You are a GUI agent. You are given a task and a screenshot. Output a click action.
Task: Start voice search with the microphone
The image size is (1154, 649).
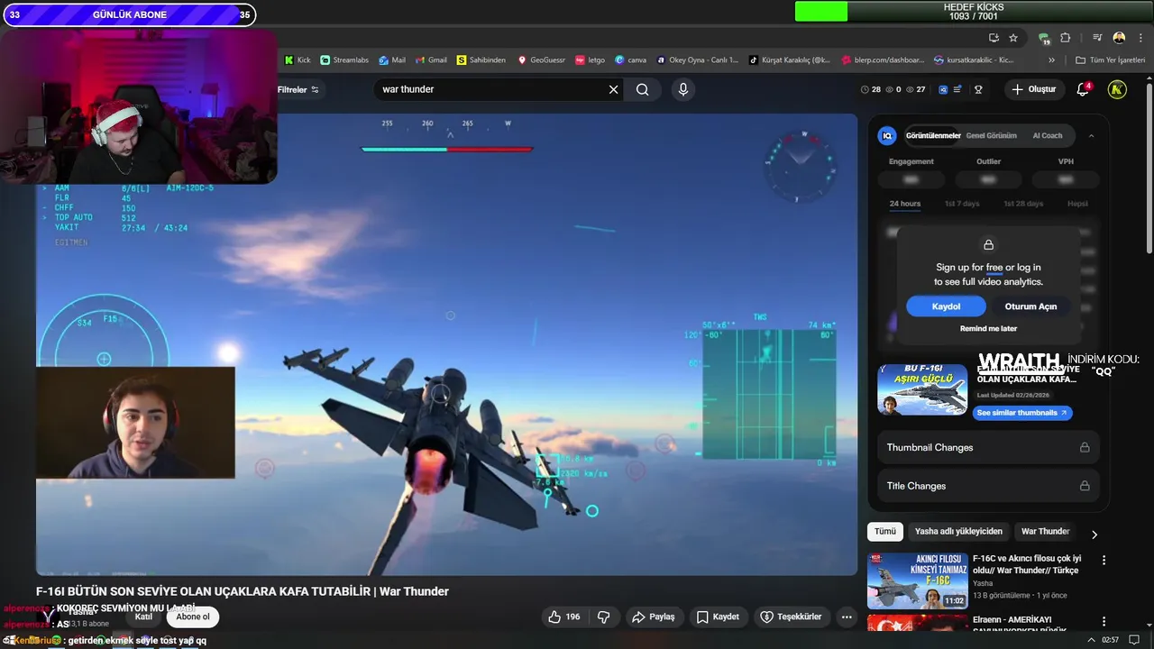682,89
